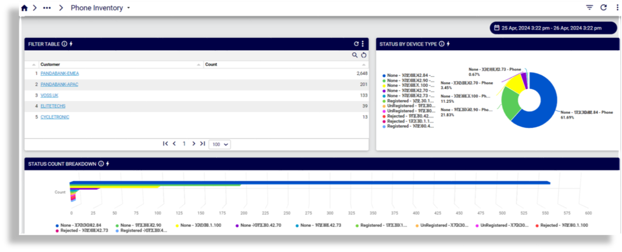The image size is (622, 252).
Task: Toggle red Rejected entry in pie legend
Action: point(408,116)
